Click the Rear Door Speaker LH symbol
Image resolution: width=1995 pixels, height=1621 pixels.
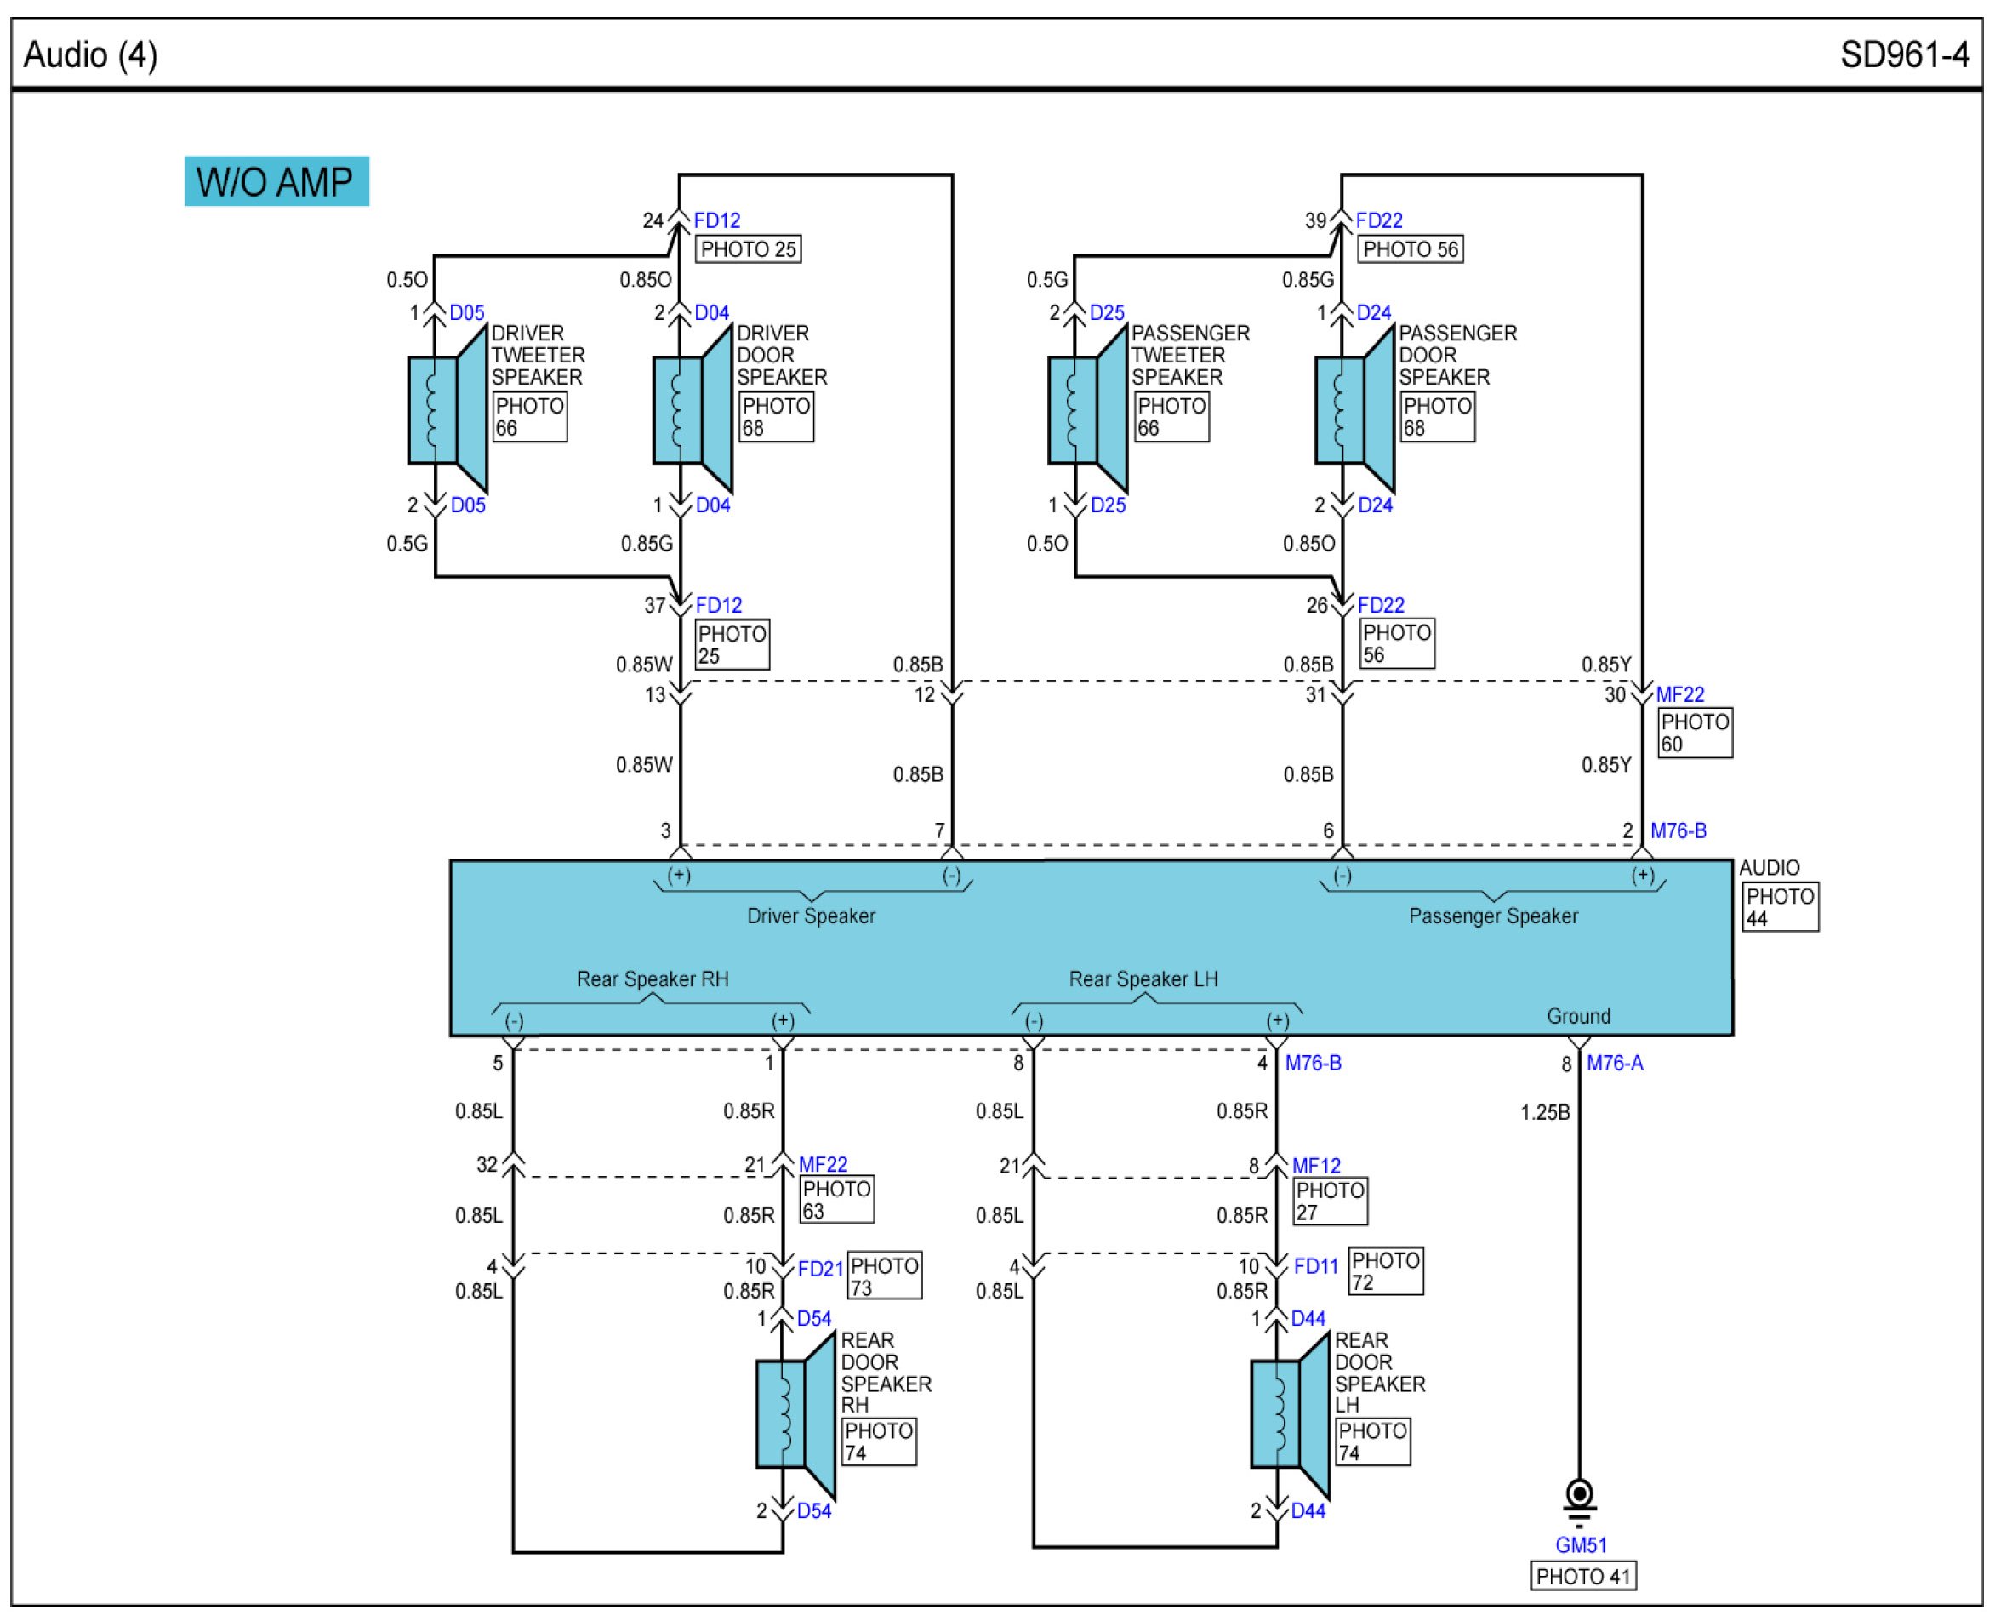(1289, 1414)
